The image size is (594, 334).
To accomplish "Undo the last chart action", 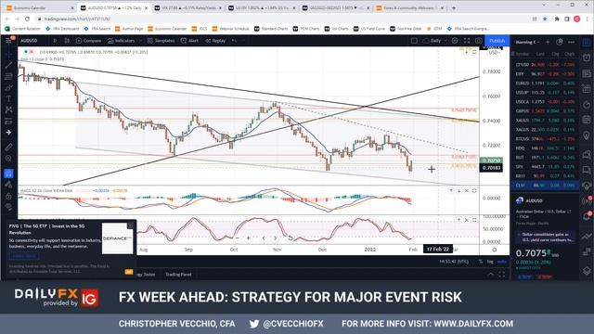I will pyautogui.click(x=234, y=41).
